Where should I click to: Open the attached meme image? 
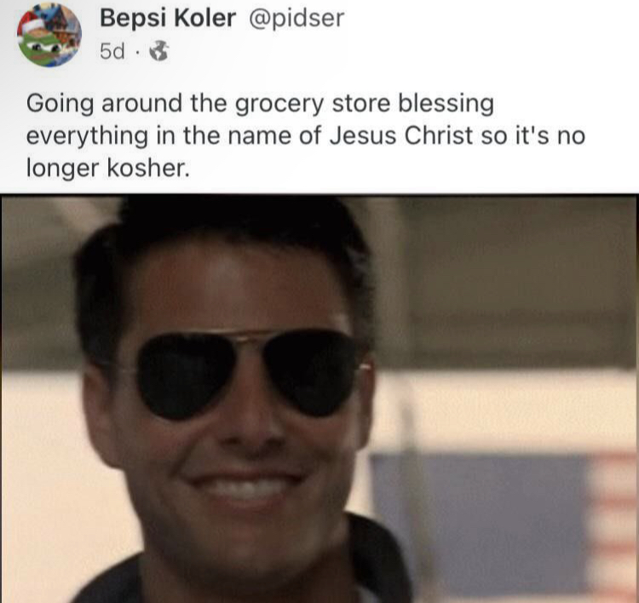tap(319, 399)
